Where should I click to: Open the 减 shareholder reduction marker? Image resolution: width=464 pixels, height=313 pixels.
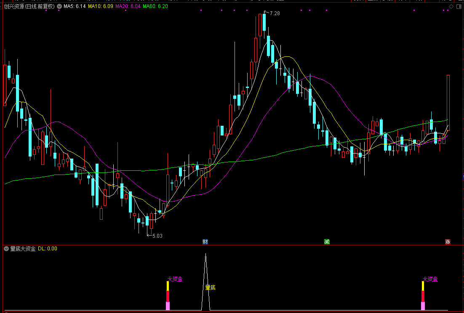point(327,242)
